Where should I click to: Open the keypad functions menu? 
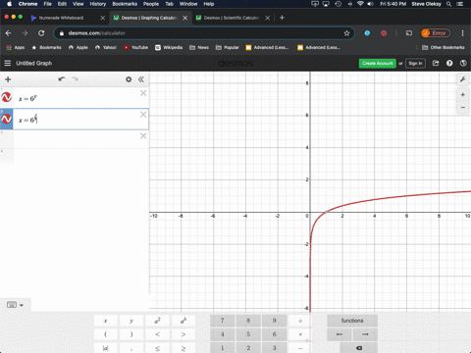tap(352, 321)
